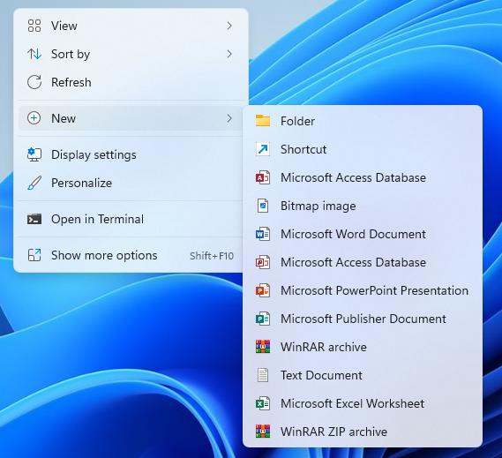The image size is (502, 458).
Task: Click the Personalize paintbrush icon
Action: [34, 183]
